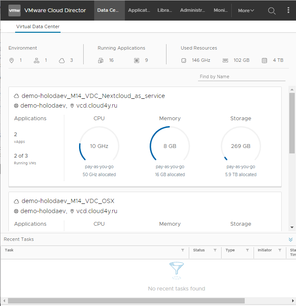296x306 pixels.
Task: Filter the Status column
Action: (x=215, y=250)
